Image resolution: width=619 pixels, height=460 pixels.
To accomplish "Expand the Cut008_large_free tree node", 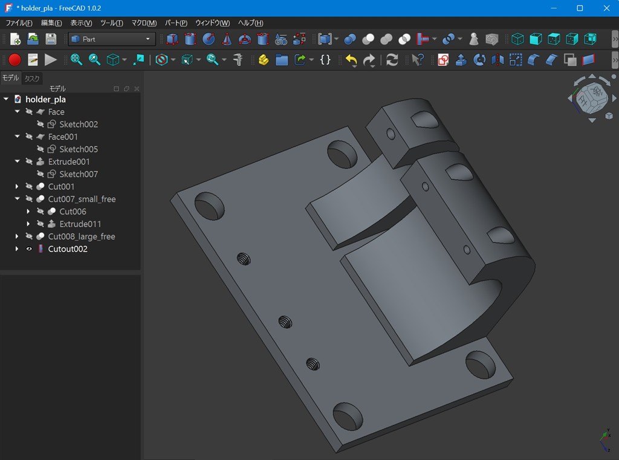I will tap(17, 236).
